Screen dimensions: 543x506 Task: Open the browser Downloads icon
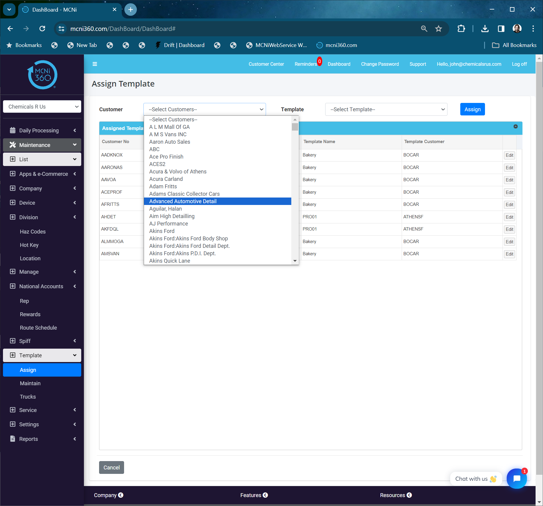485,29
